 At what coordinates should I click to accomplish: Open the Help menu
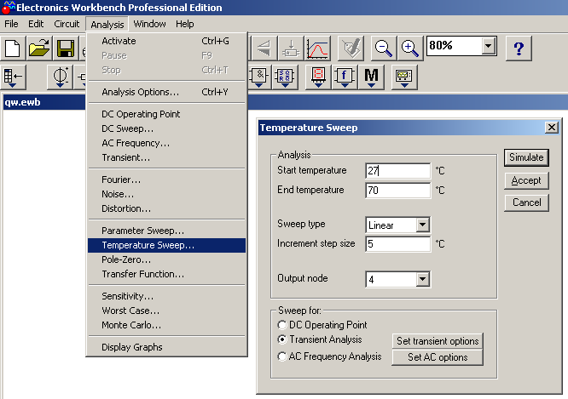tap(185, 24)
